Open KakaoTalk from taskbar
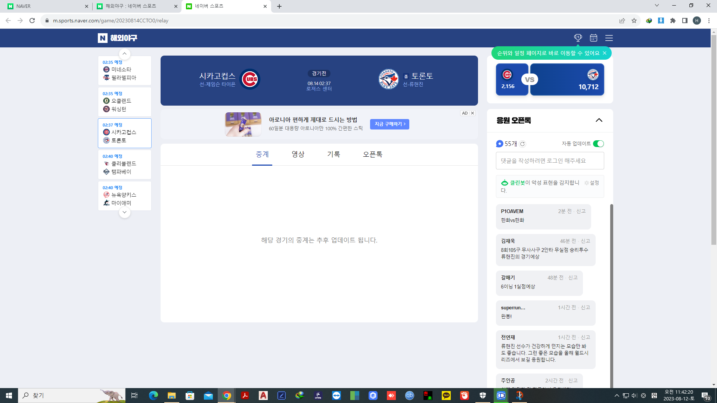This screenshot has width=717, height=403. 446,396
